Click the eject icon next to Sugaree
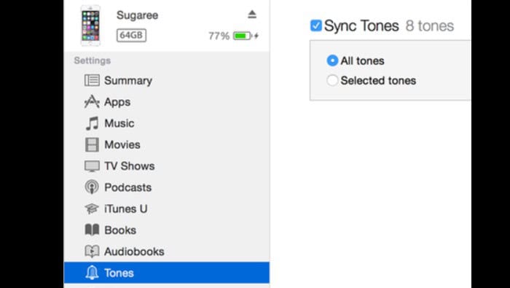 pos(252,15)
